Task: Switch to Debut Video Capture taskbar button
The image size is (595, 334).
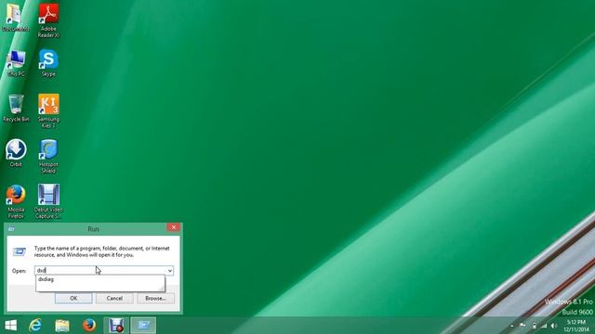Action: (116, 326)
